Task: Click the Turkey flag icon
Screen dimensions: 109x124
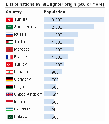Action: tap(9, 64)
